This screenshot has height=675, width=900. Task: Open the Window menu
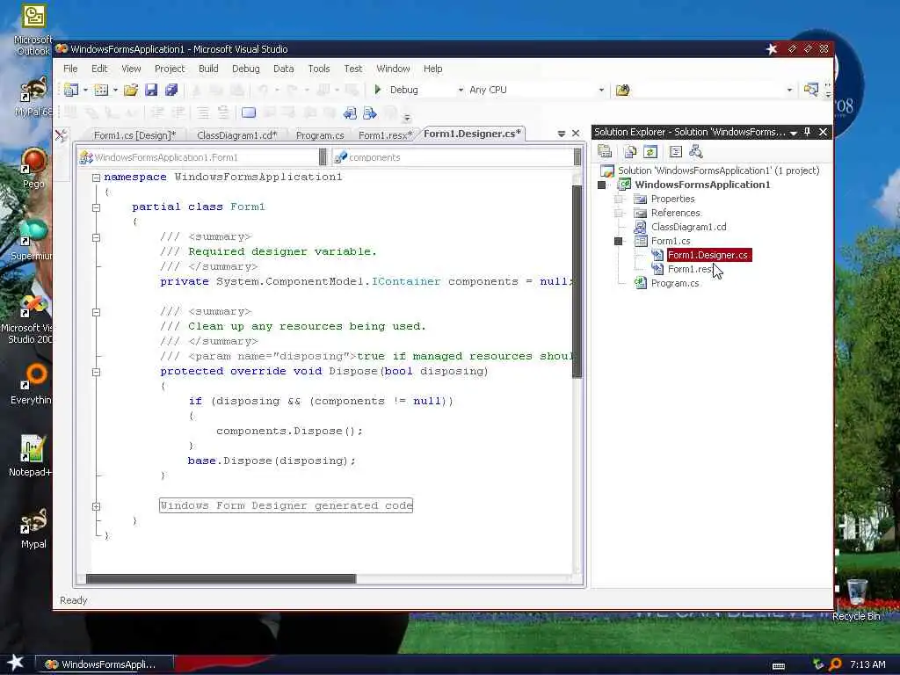click(x=393, y=69)
